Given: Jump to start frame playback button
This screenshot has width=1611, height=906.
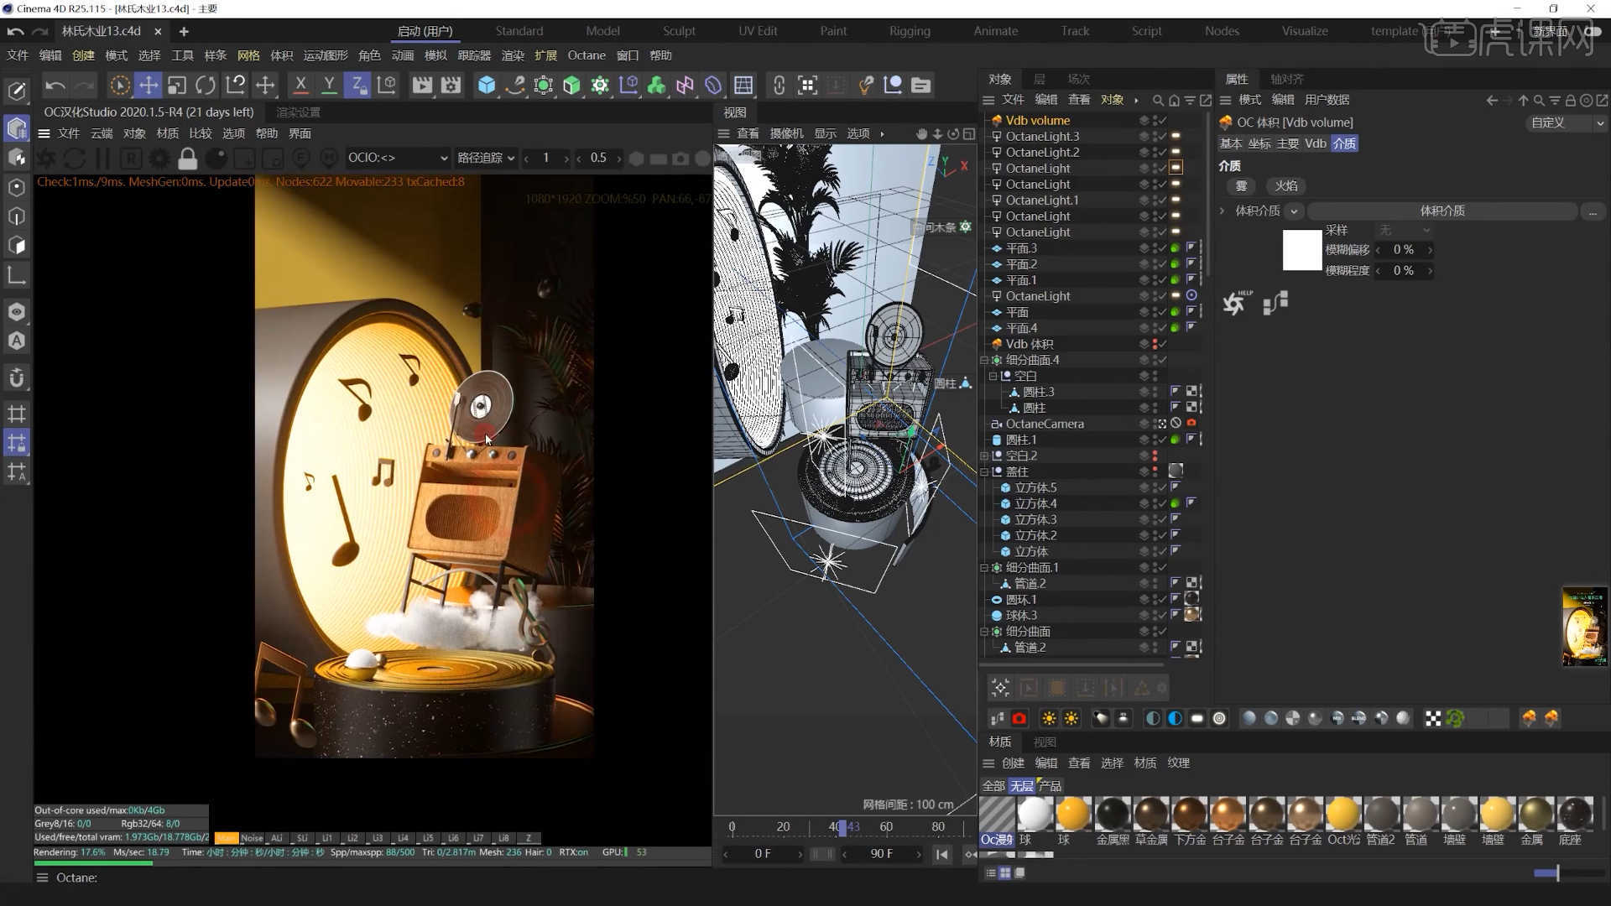Looking at the screenshot, I should pos(942,854).
